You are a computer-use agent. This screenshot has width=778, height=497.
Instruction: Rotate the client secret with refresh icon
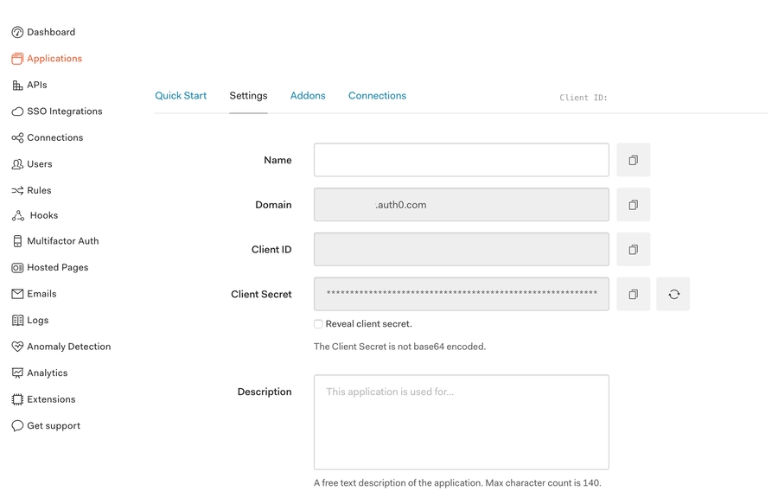673,295
